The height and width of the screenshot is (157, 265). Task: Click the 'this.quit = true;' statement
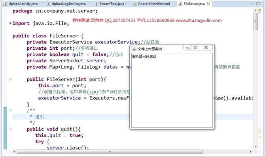59,135
